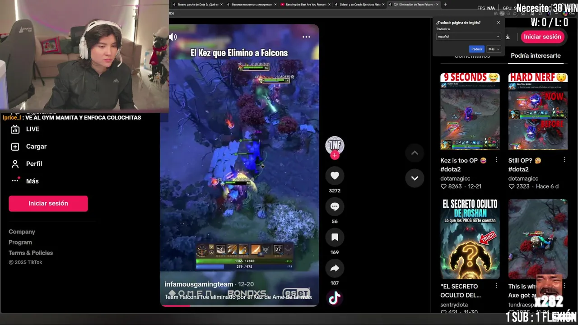578x325 pixels.
Task: Open Perfil in the sidebar
Action: (x=27, y=164)
